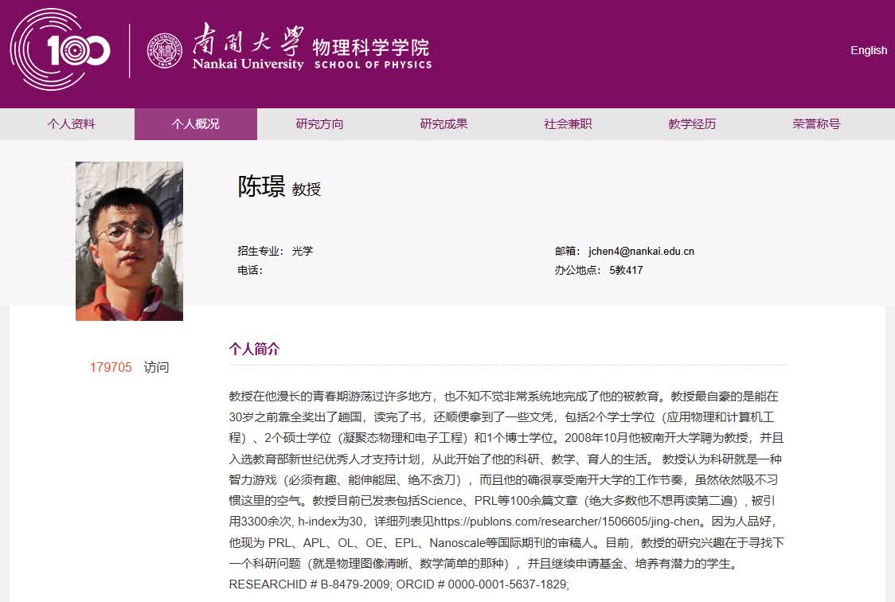Click the 南开大学 calligraphy logo text
The height and width of the screenshot is (602, 895).
[248, 40]
